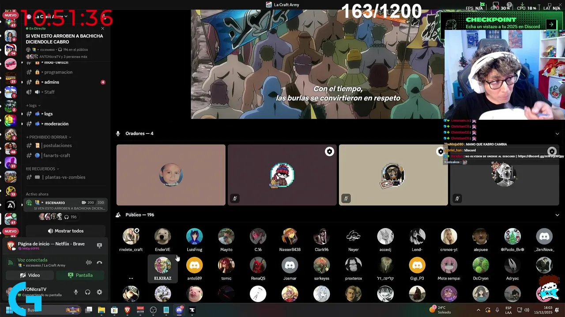The image size is (565, 317).
Task: Open Gigi_P3 audience avatar
Action: click(417, 265)
